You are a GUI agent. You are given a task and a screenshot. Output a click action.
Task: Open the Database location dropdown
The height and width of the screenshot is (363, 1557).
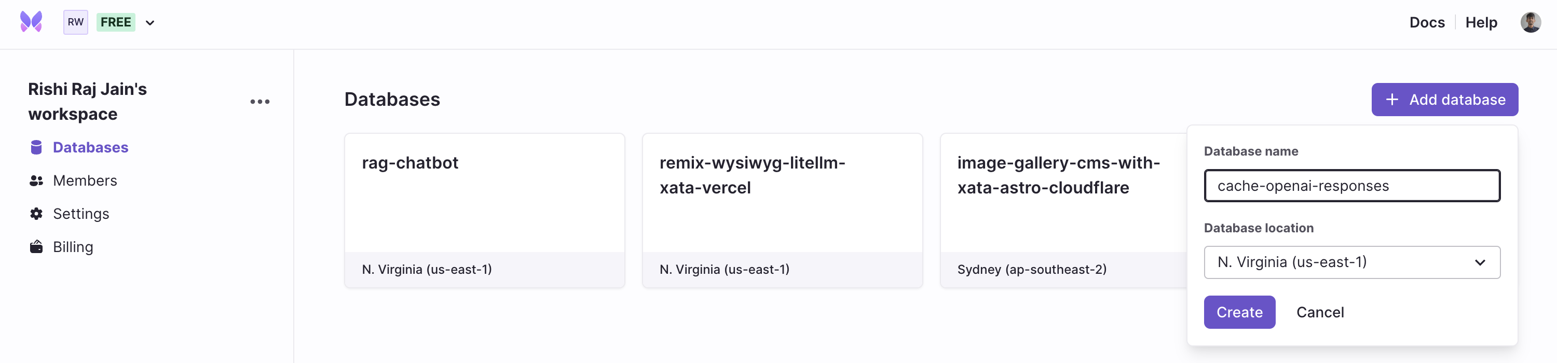(x=1351, y=262)
